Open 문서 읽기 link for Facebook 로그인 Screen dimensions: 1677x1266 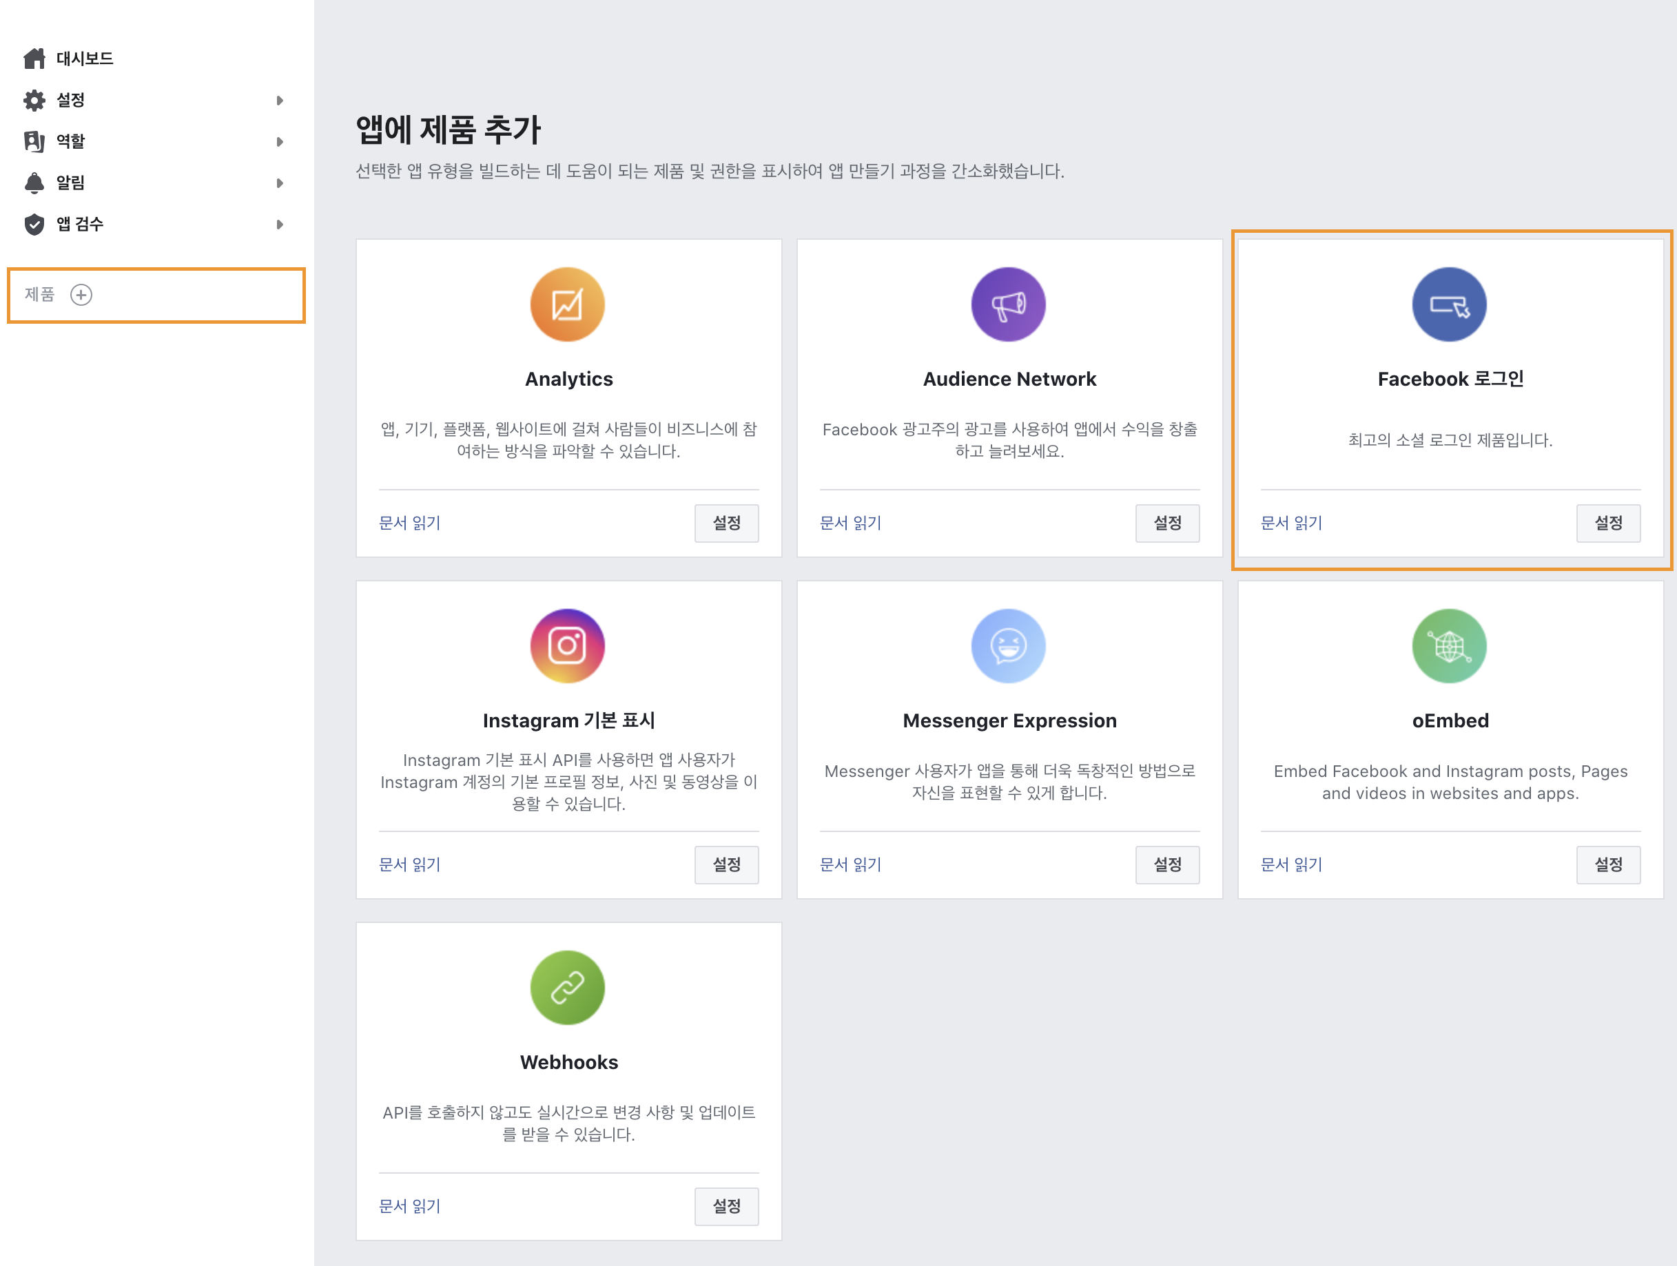point(1291,523)
